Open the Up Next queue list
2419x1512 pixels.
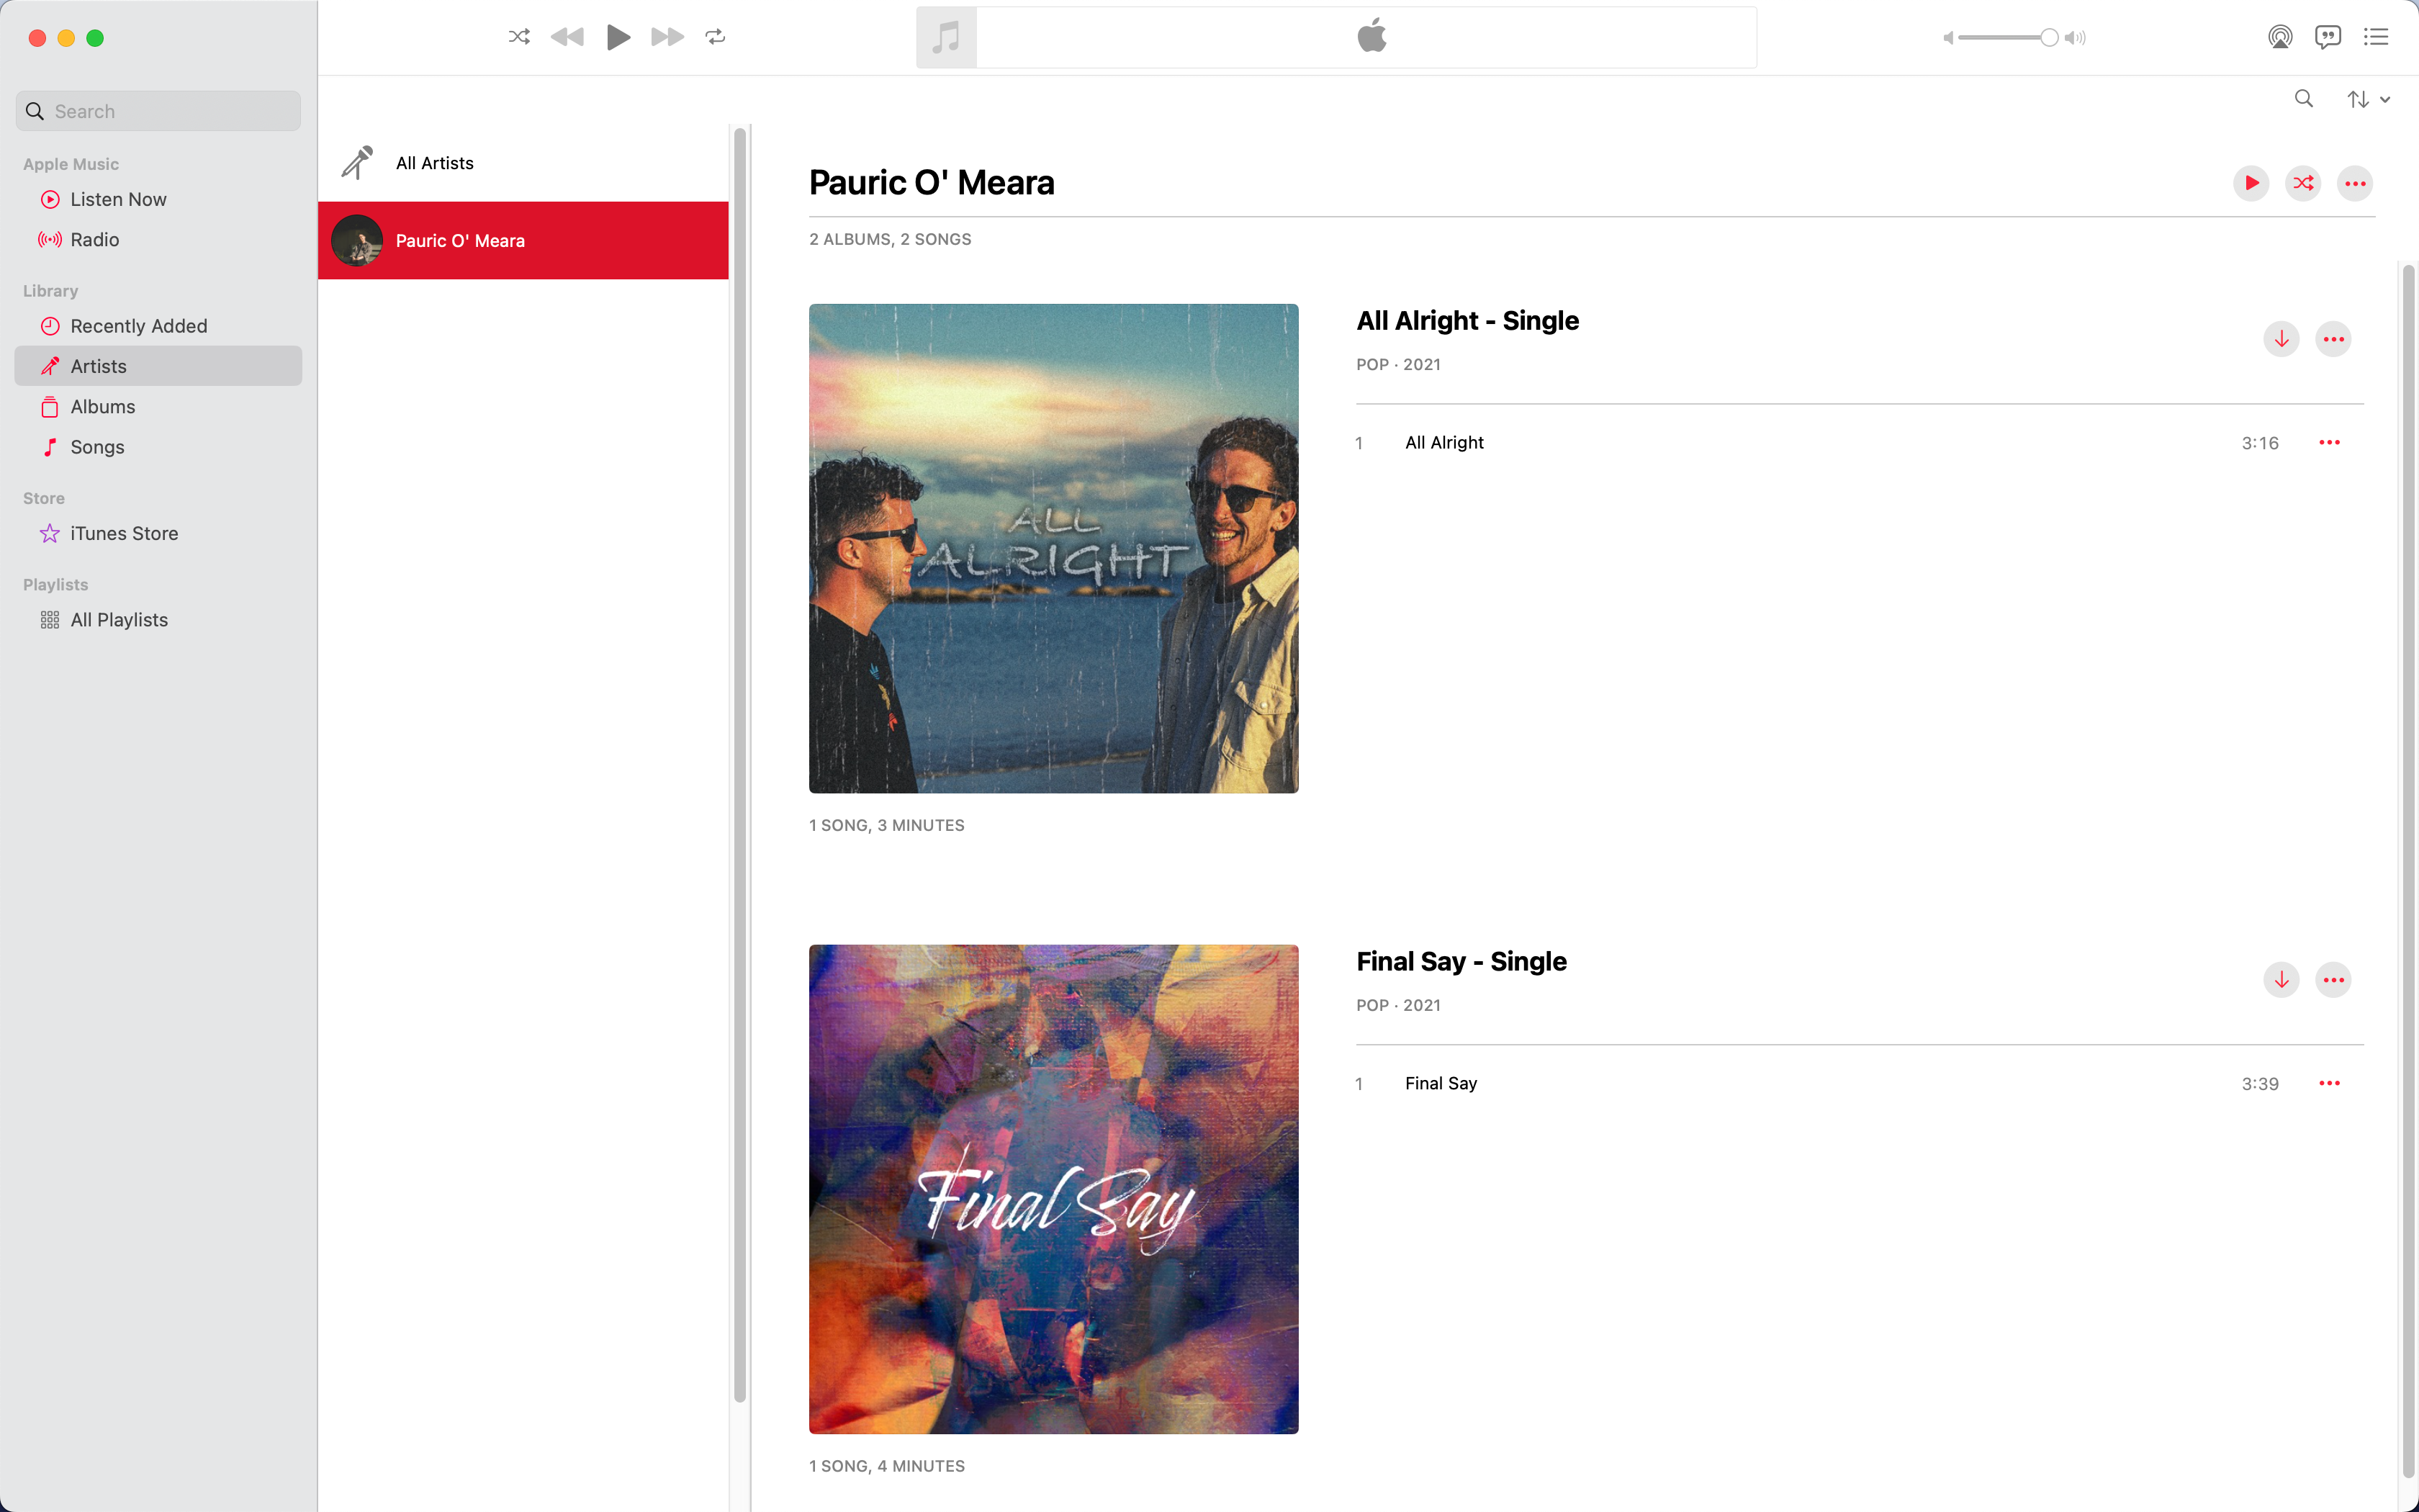pyautogui.click(x=2376, y=37)
